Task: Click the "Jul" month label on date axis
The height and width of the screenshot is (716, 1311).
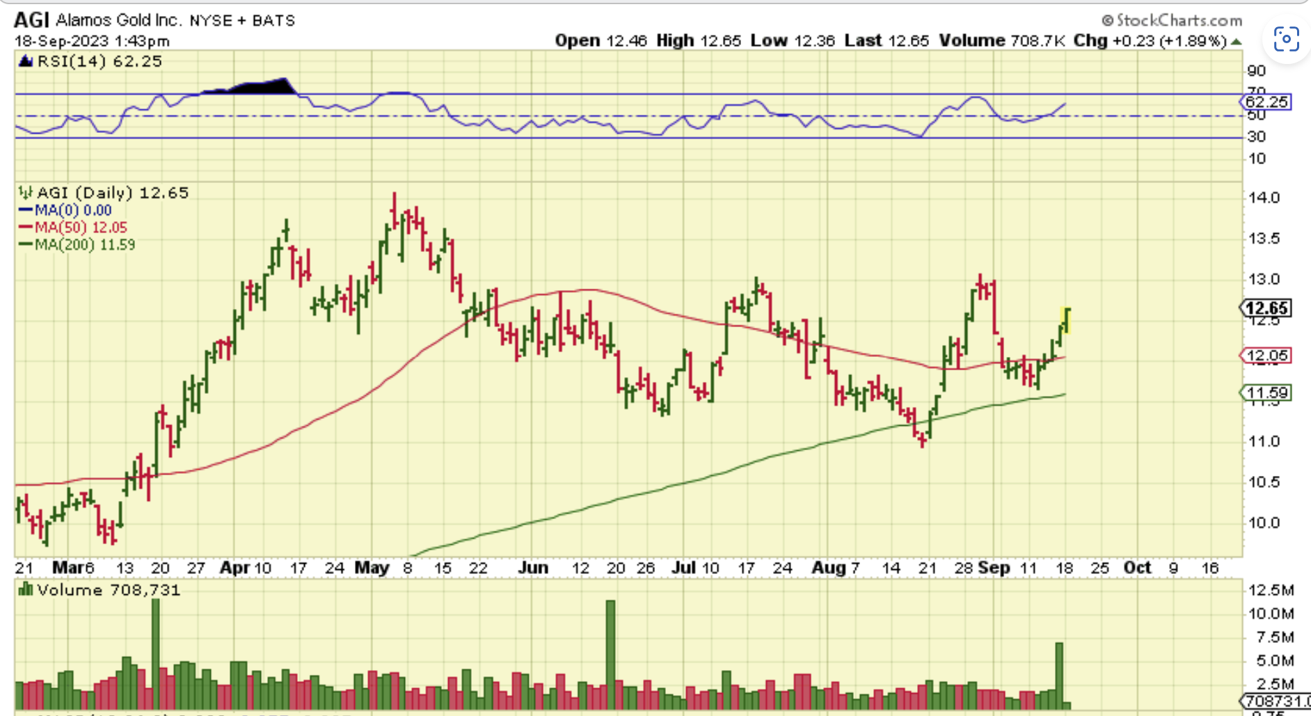Action: 683,568
